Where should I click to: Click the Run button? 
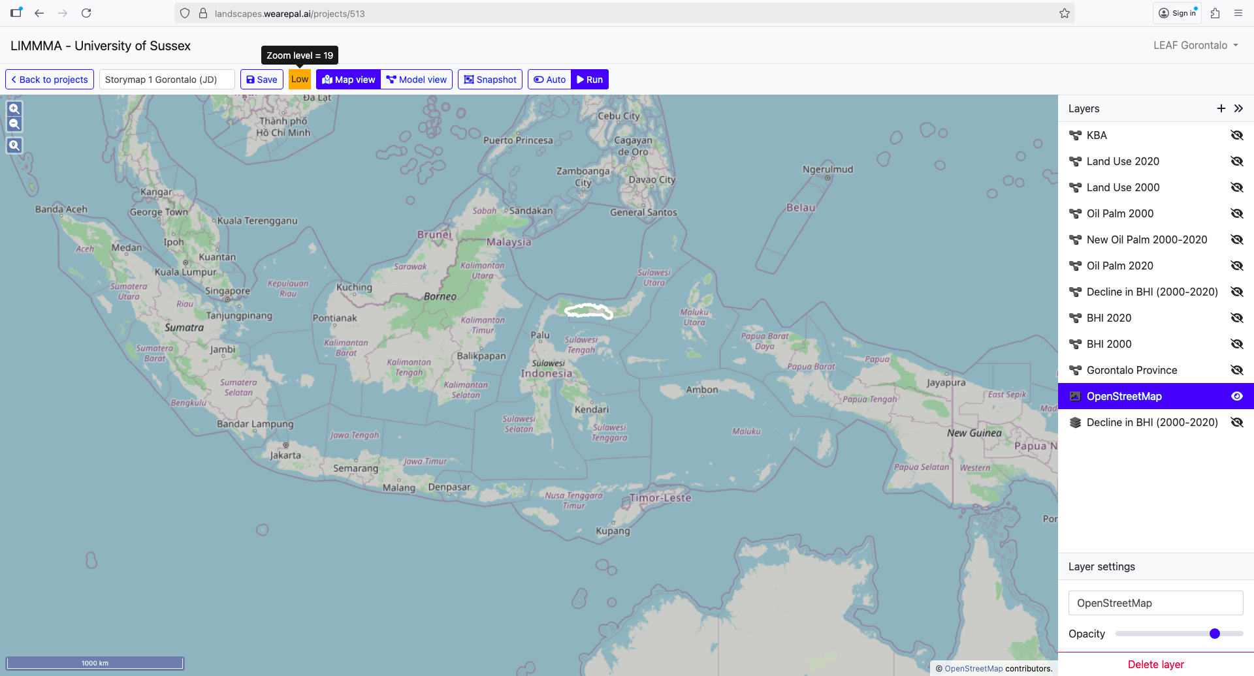click(590, 80)
